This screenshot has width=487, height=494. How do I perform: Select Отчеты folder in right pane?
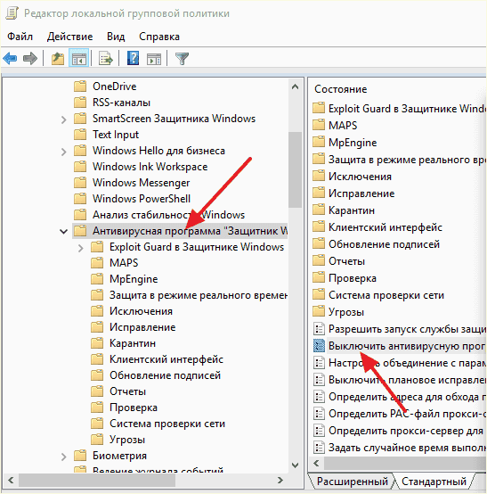pyautogui.click(x=346, y=261)
